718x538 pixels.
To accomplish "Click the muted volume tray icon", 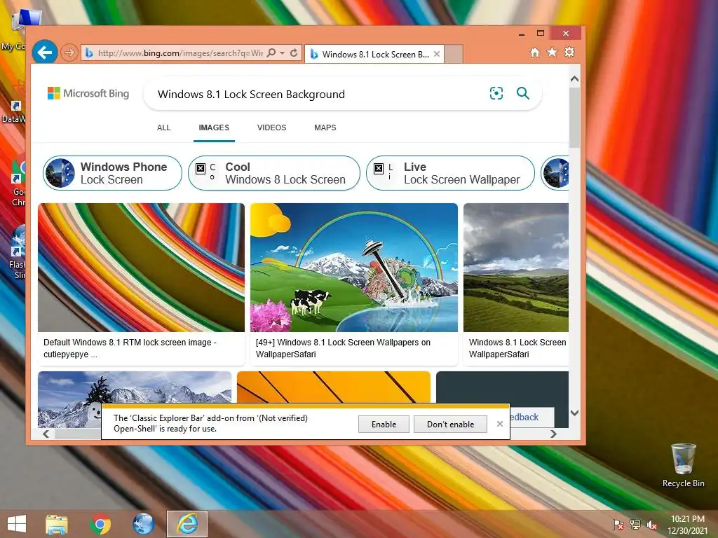I will tap(651, 525).
